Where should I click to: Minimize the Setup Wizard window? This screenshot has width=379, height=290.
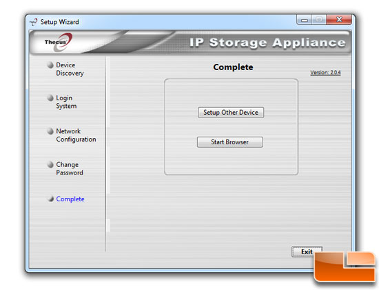pyautogui.click(x=305, y=20)
